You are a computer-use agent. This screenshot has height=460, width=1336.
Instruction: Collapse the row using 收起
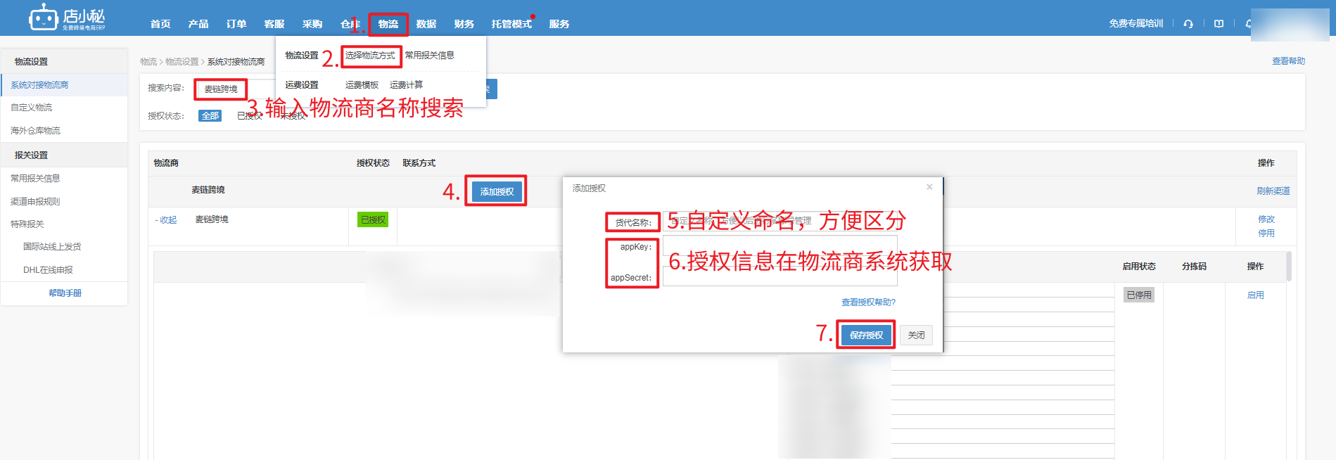pyautogui.click(x=166, y=220)
